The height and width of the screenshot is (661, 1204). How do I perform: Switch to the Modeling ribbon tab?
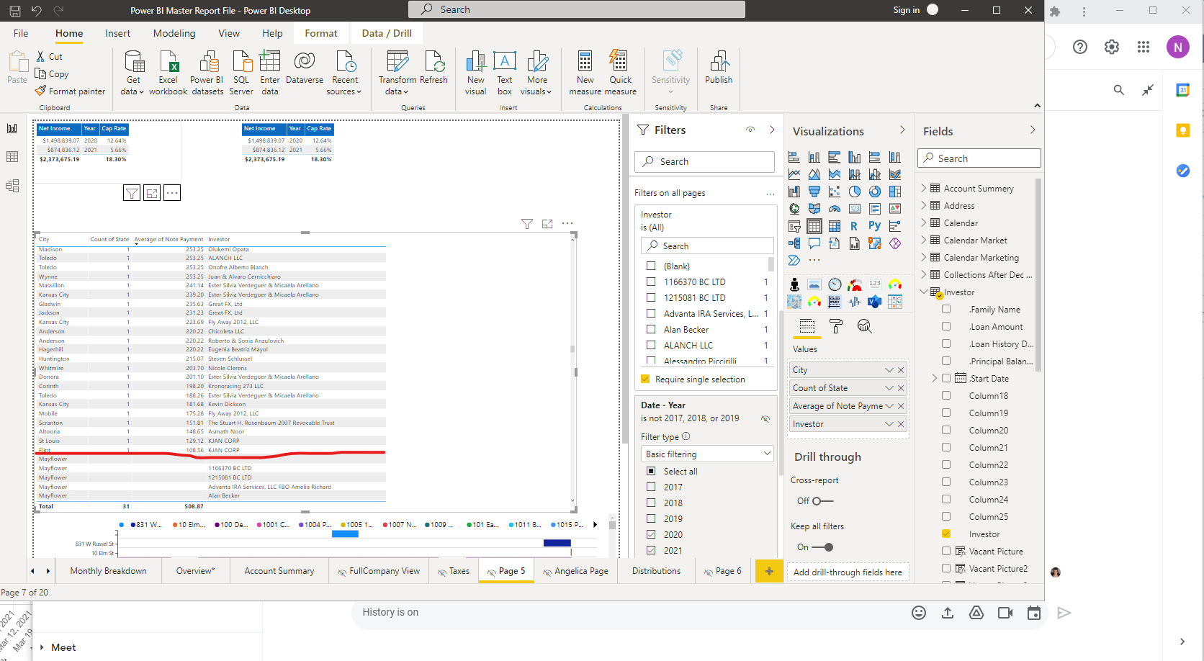(x=174, y=33)
